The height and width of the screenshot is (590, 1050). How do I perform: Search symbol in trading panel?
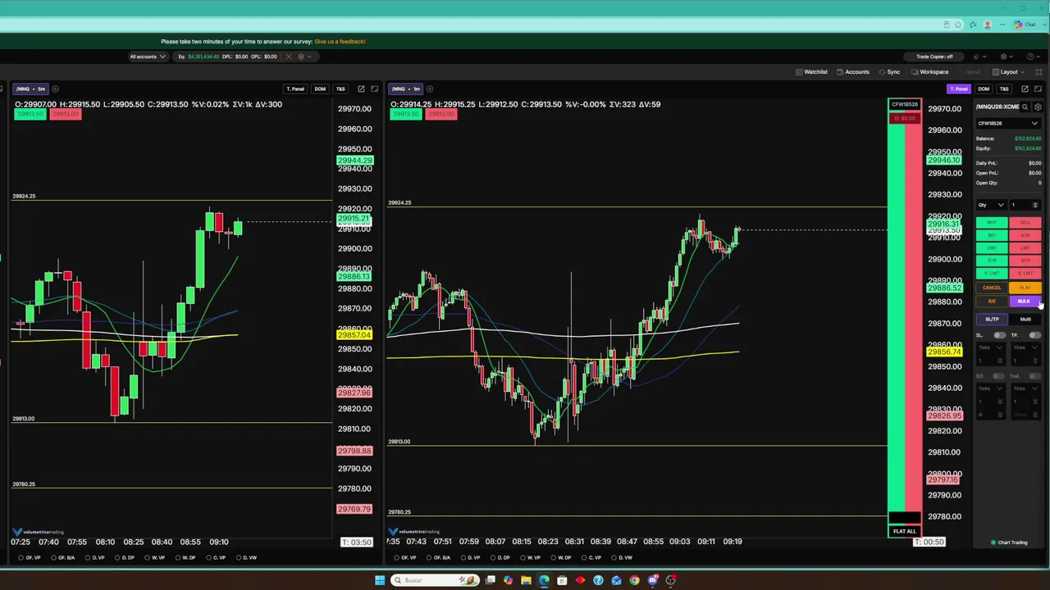click(1025, 107)
